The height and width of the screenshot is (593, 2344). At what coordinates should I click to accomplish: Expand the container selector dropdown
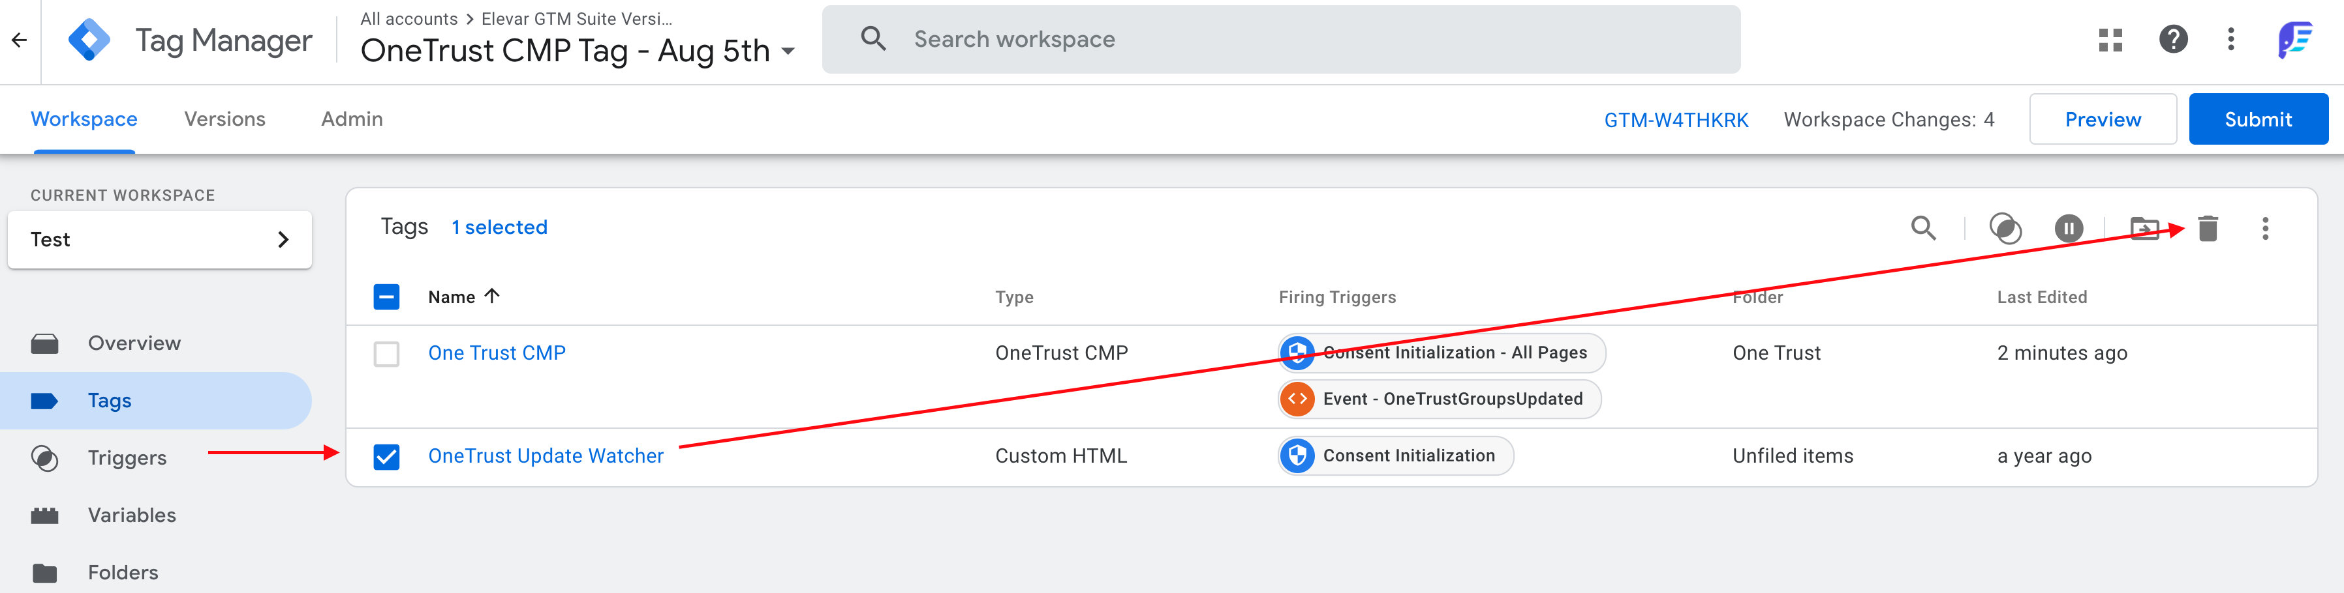[x=788, y=51]
